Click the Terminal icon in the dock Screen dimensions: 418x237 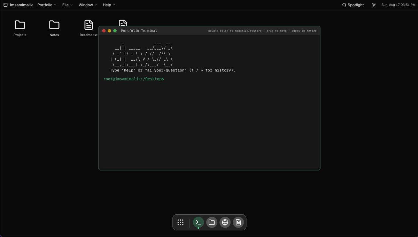[x=198, y=222]
